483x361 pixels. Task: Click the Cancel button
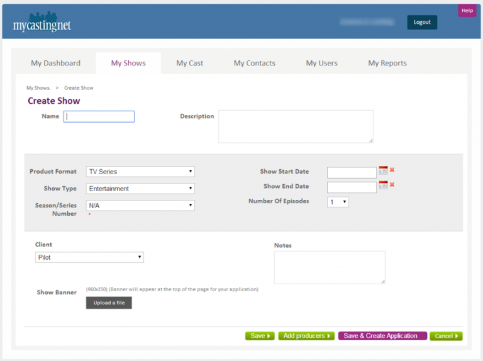pyautogui.click(x=446, y=336)
